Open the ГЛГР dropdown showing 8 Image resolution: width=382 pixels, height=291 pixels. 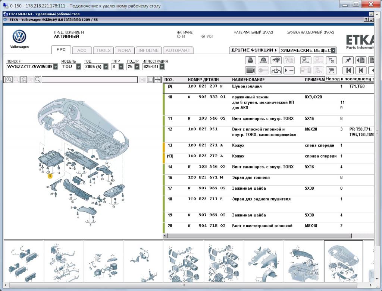[121, 67]
